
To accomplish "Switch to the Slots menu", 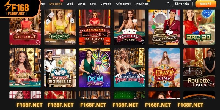I will [93, 4].
